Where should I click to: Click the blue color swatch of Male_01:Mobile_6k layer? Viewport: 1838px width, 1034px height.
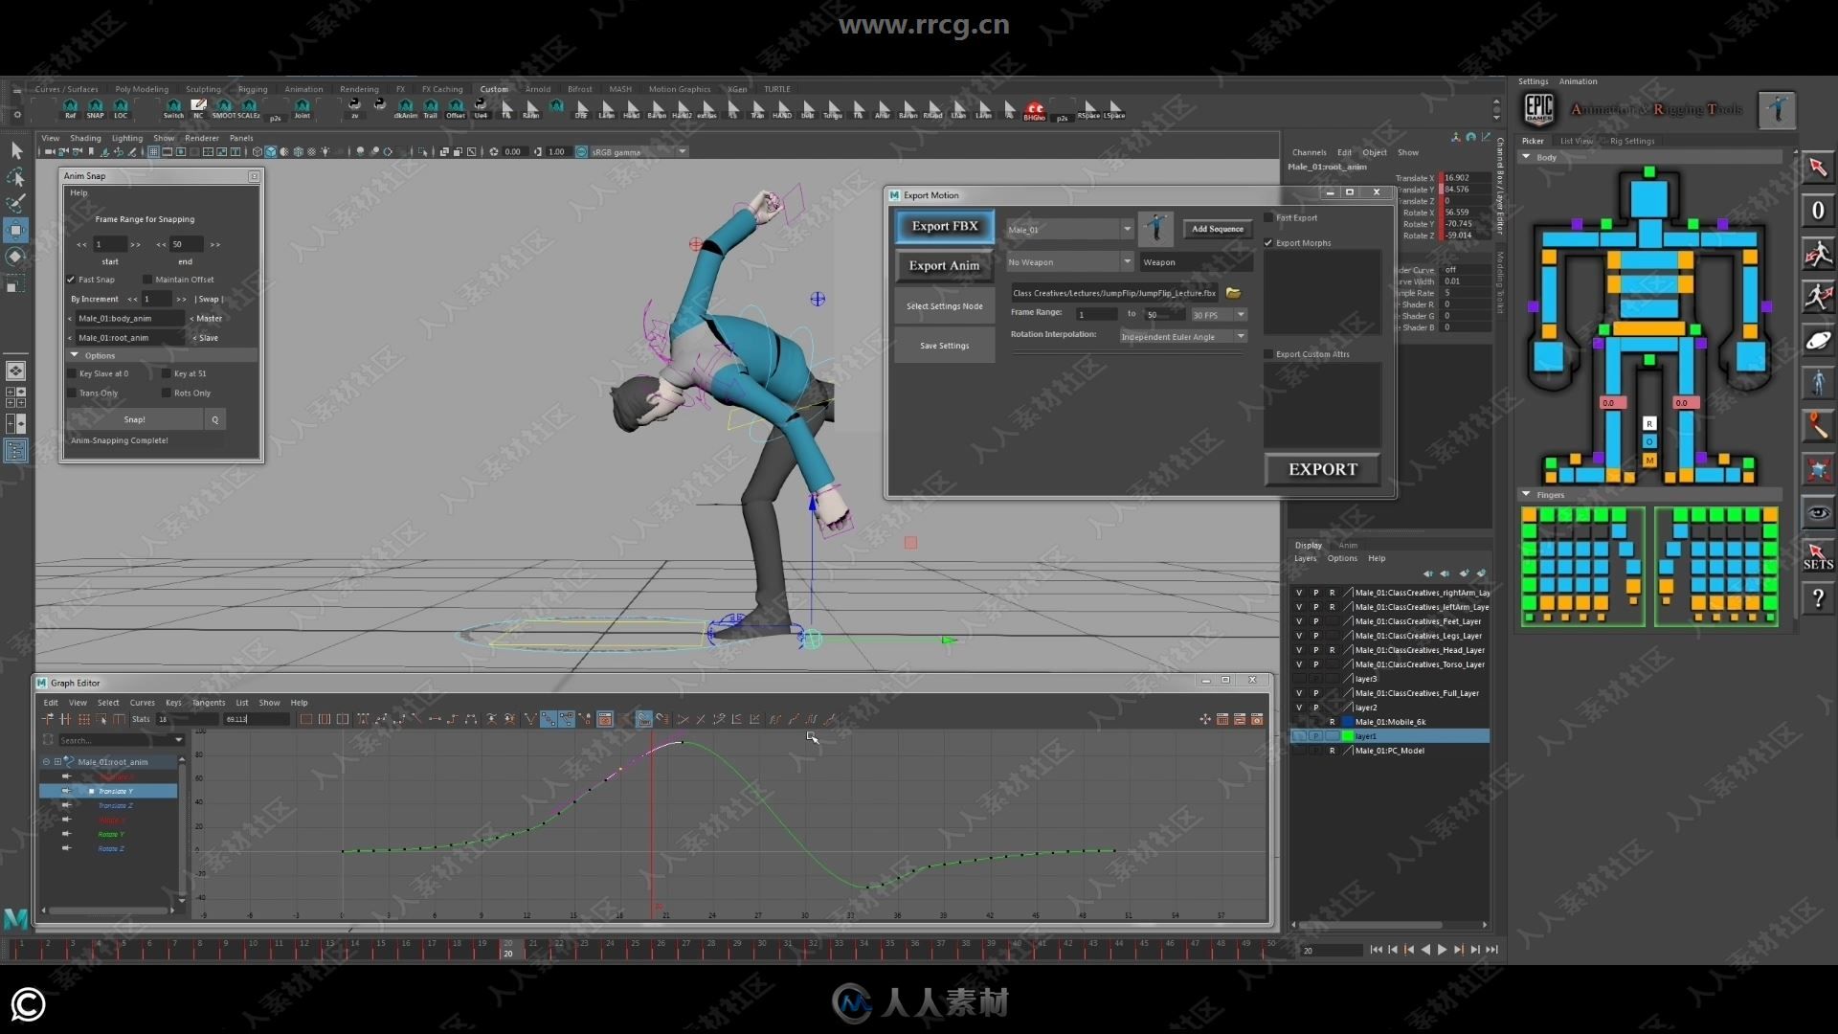[x=1348, y=722]
